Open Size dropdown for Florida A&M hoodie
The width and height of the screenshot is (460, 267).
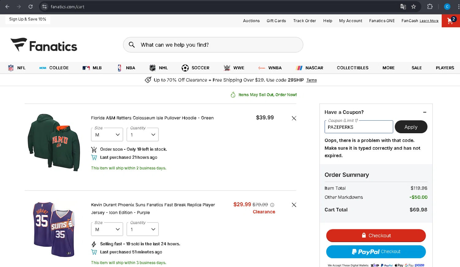point(107,135)
